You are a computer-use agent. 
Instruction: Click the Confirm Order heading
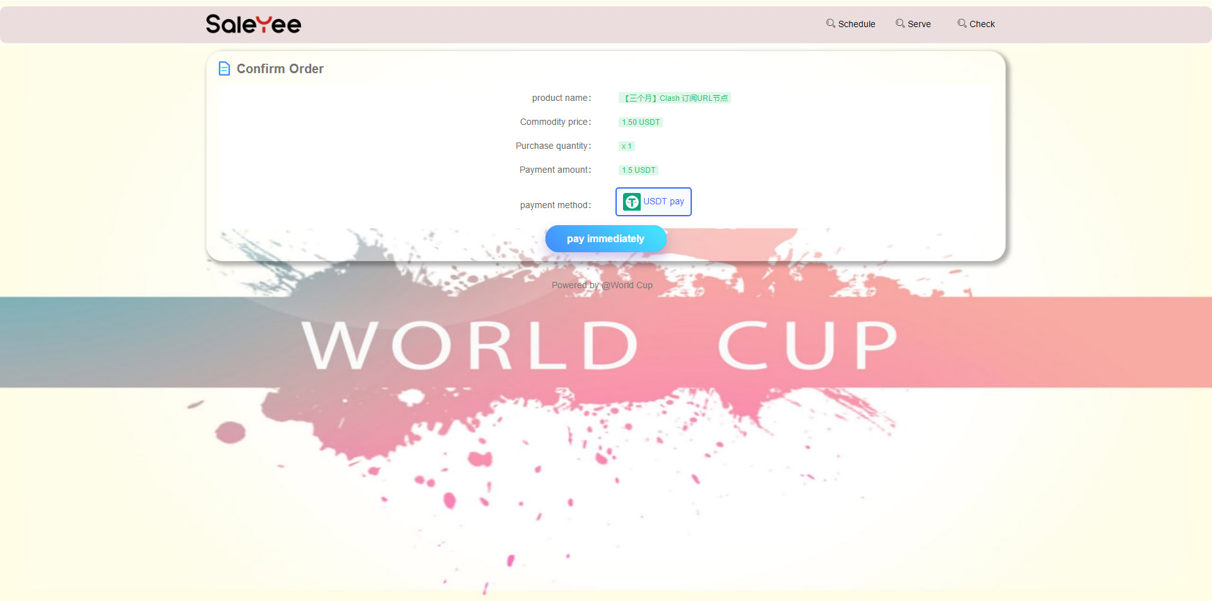pos(280,69)
